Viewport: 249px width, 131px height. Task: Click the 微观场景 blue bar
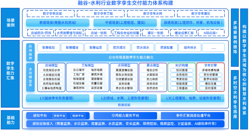[192, 23]
